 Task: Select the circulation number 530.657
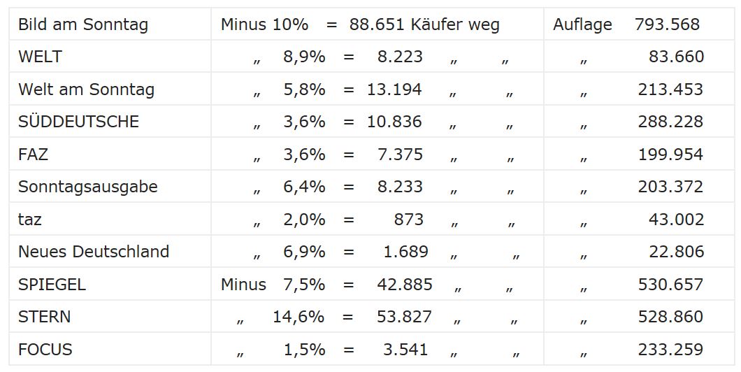(x=670, y=285)
